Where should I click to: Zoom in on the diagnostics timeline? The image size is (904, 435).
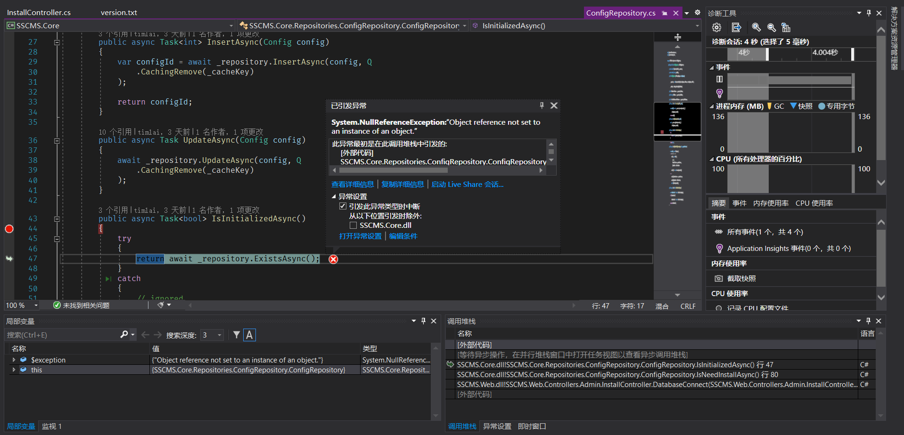coord(756,27)
